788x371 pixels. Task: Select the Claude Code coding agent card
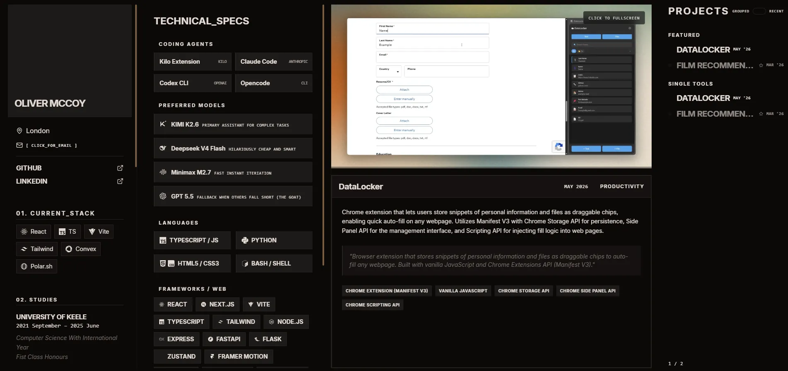coord(274,62)
